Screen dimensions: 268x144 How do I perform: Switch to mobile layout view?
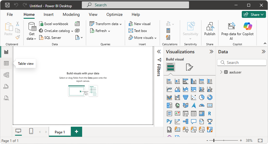(x=31, y=131)
